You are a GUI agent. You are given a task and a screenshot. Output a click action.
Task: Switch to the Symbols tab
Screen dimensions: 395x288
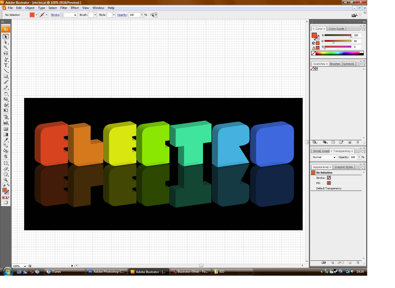pos(348,64)
